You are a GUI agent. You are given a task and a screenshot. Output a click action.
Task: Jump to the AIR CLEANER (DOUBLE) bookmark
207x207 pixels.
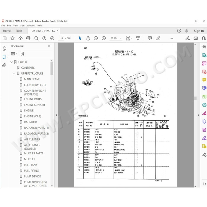point(32,147)
